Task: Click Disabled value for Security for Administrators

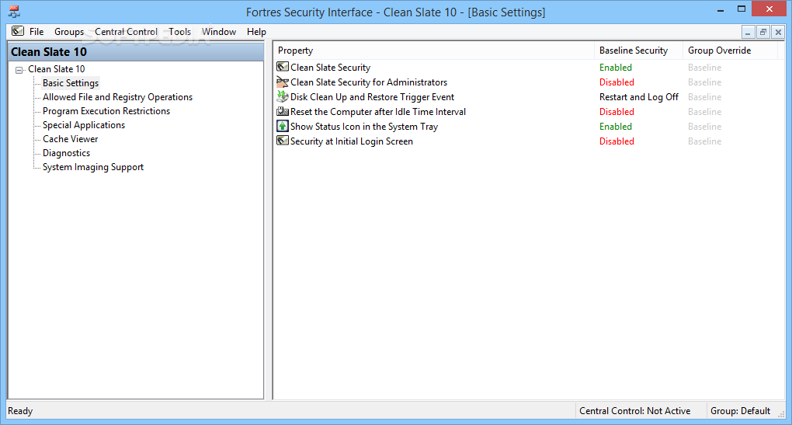Action: click(617, 82)
